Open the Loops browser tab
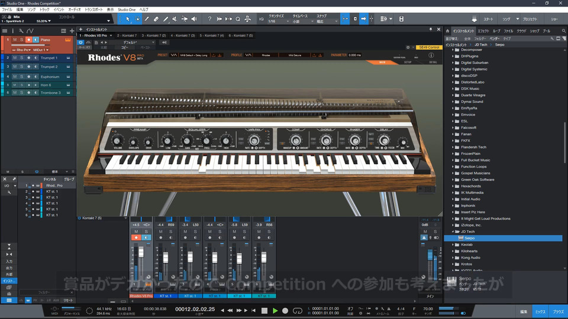This screenshot has width=568, height=319. tap(496, 31)
